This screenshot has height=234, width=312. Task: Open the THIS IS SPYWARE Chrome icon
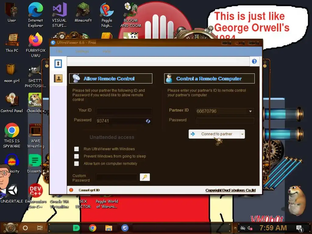12,135
